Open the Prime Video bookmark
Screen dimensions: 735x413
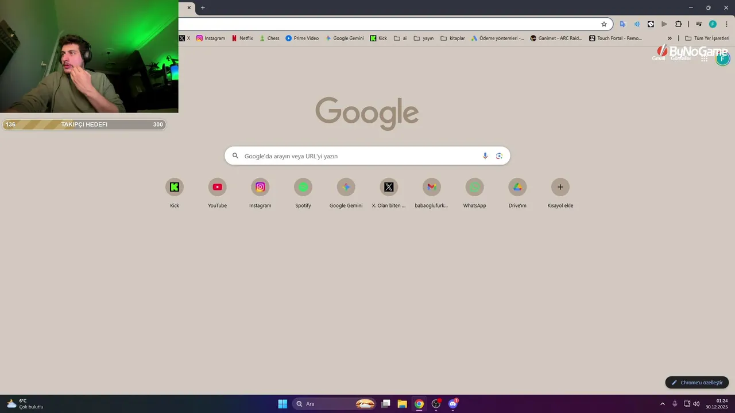click(302, 38)
